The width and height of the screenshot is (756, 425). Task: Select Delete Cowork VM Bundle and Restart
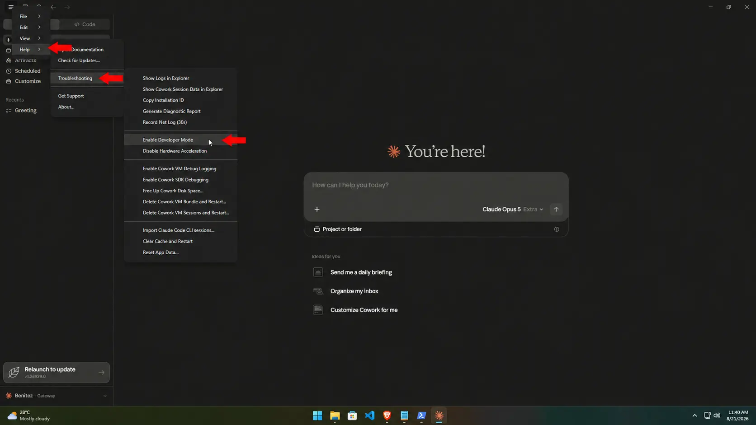[x=180, y=202]
